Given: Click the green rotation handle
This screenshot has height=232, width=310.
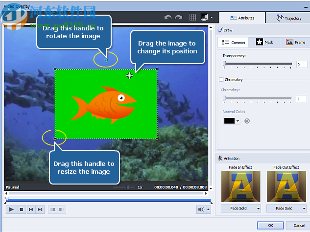Looking at the screenshot, I should pos(106,60).
